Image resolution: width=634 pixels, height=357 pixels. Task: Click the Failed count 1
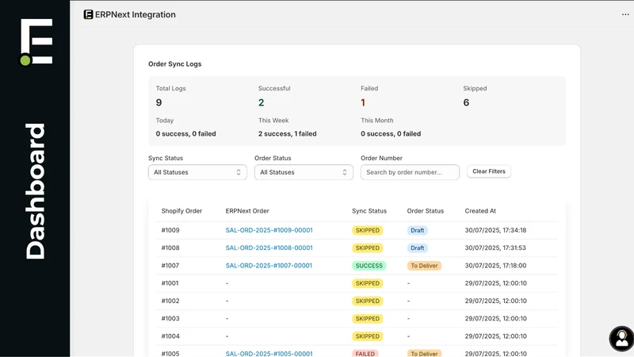[363, 102]
